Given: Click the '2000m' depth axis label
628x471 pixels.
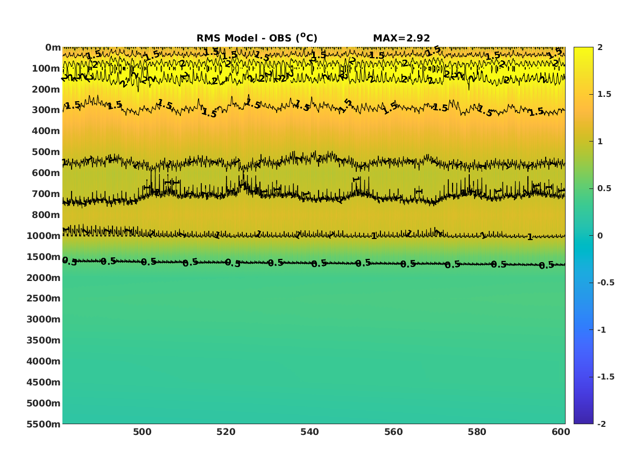Looking at the screenshot, I should click(44, 278).
